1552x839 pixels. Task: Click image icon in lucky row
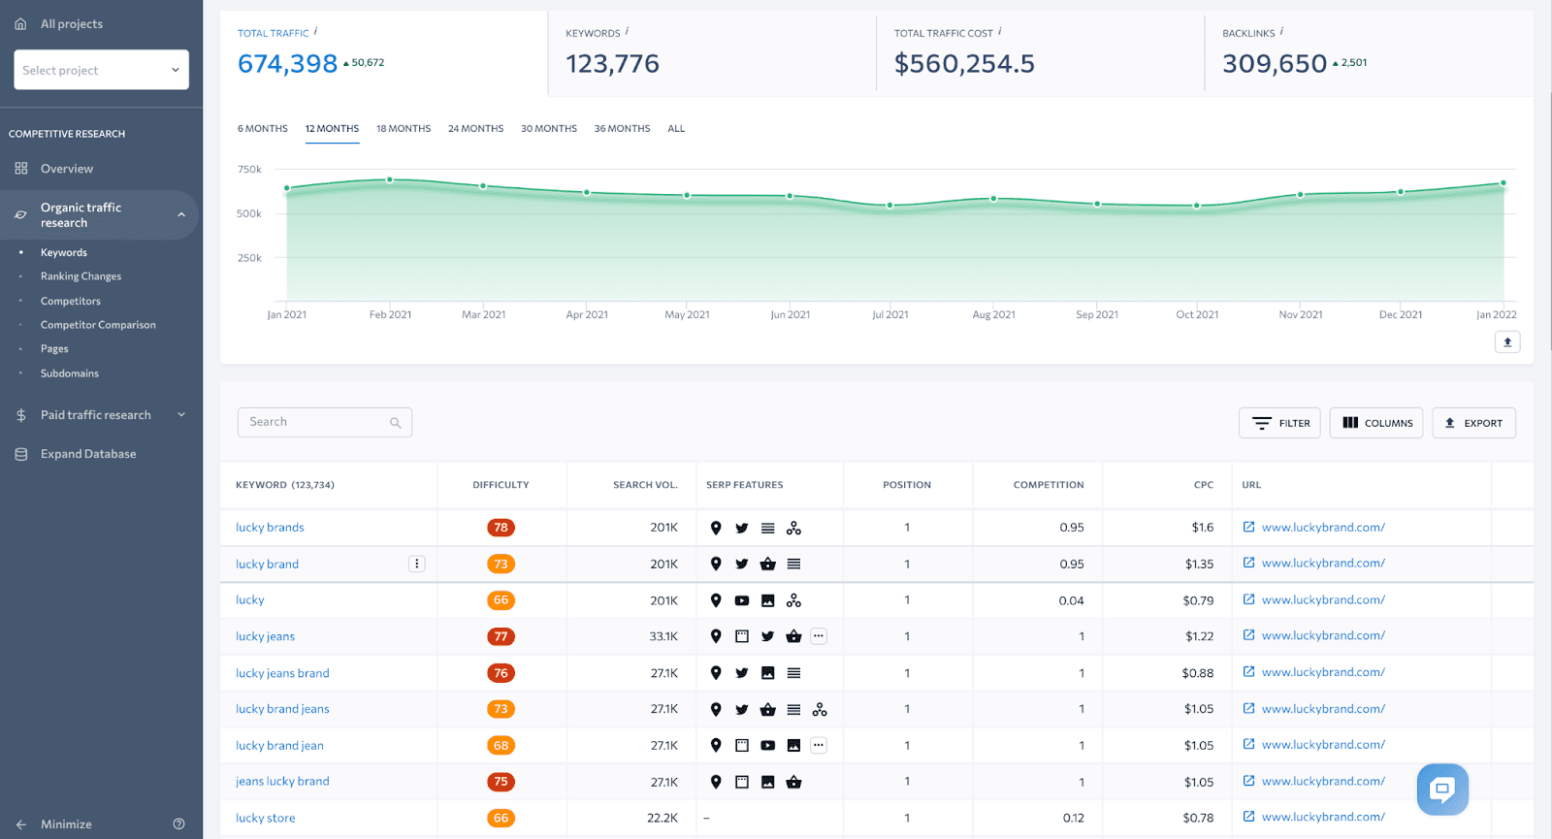click(768, 600)
